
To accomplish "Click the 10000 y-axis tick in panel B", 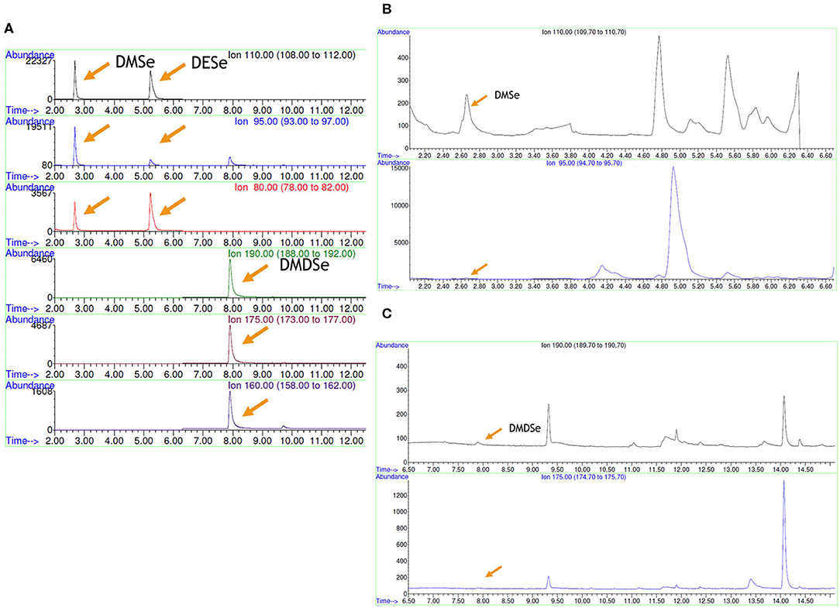I will point(401,206).
